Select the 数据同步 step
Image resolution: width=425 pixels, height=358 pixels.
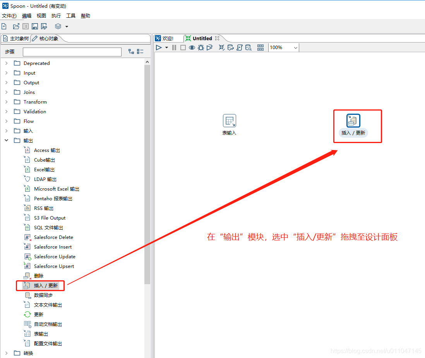pos(43,295)
